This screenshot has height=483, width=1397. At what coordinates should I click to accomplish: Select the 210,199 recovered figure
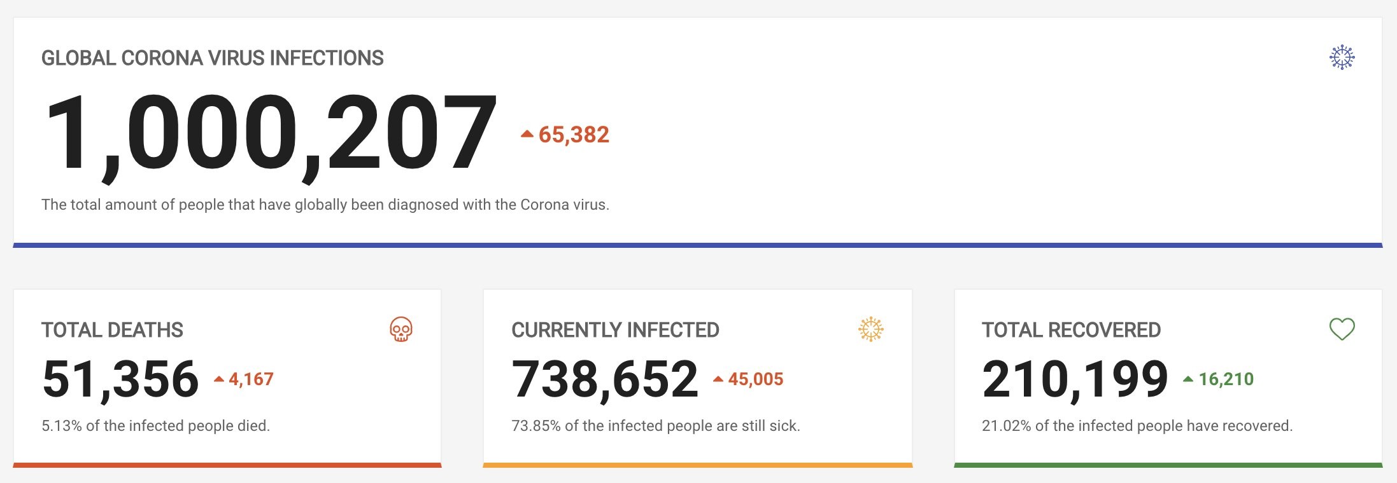(1075, 379)
